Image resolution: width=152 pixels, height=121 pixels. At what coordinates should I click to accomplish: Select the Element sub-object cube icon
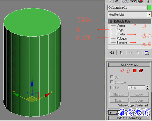[x=141, y=71]
